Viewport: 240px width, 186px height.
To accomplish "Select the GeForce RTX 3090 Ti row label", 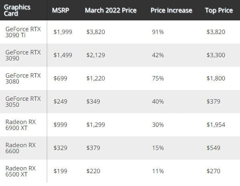I will [23, 32].
